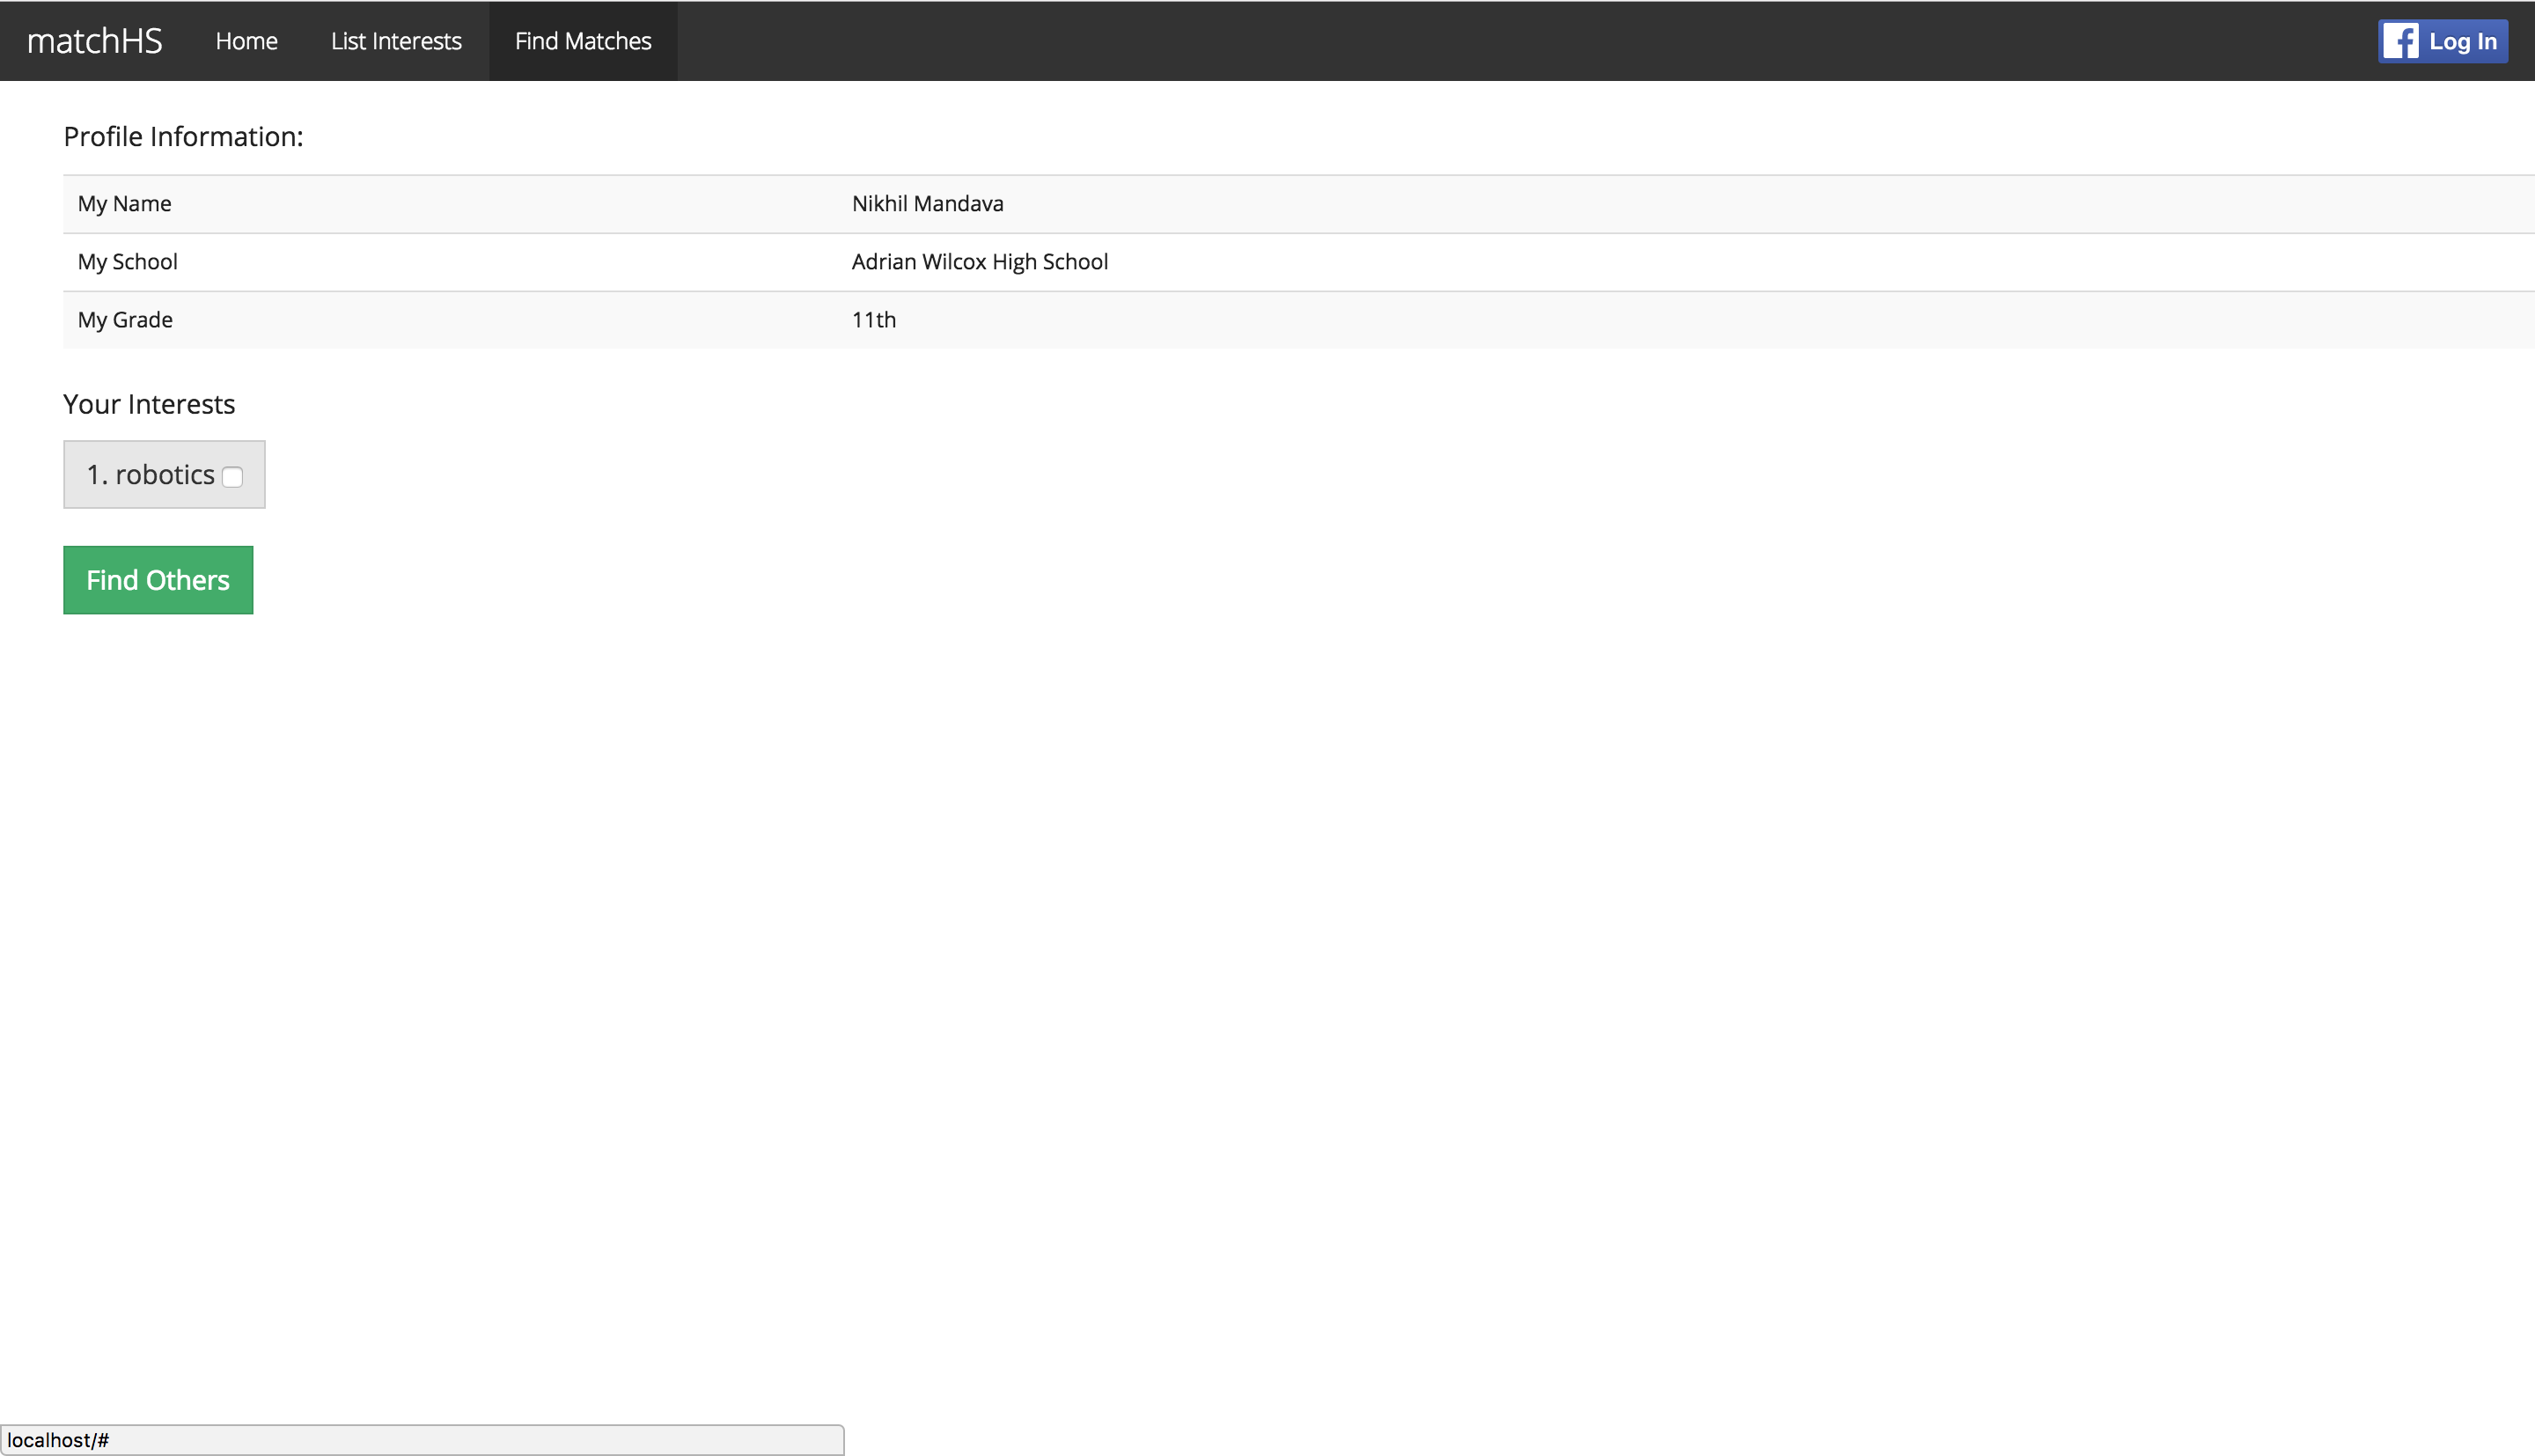2535x1456 pixels.
Task: Open the List Interests page
Action: [x=396, y=41]
